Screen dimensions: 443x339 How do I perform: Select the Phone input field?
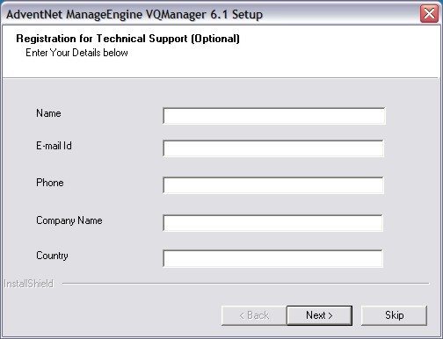(x=273, y=185)
